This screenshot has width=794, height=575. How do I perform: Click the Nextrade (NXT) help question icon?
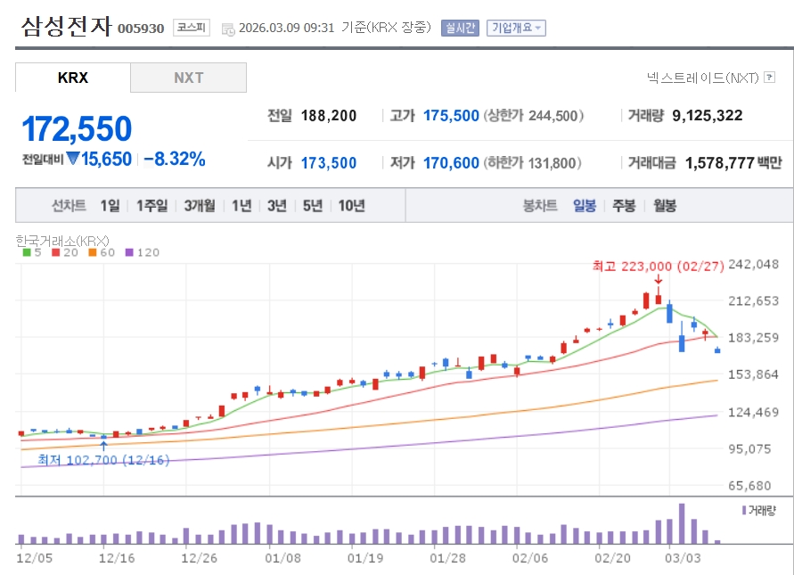(x=769, y=78)
